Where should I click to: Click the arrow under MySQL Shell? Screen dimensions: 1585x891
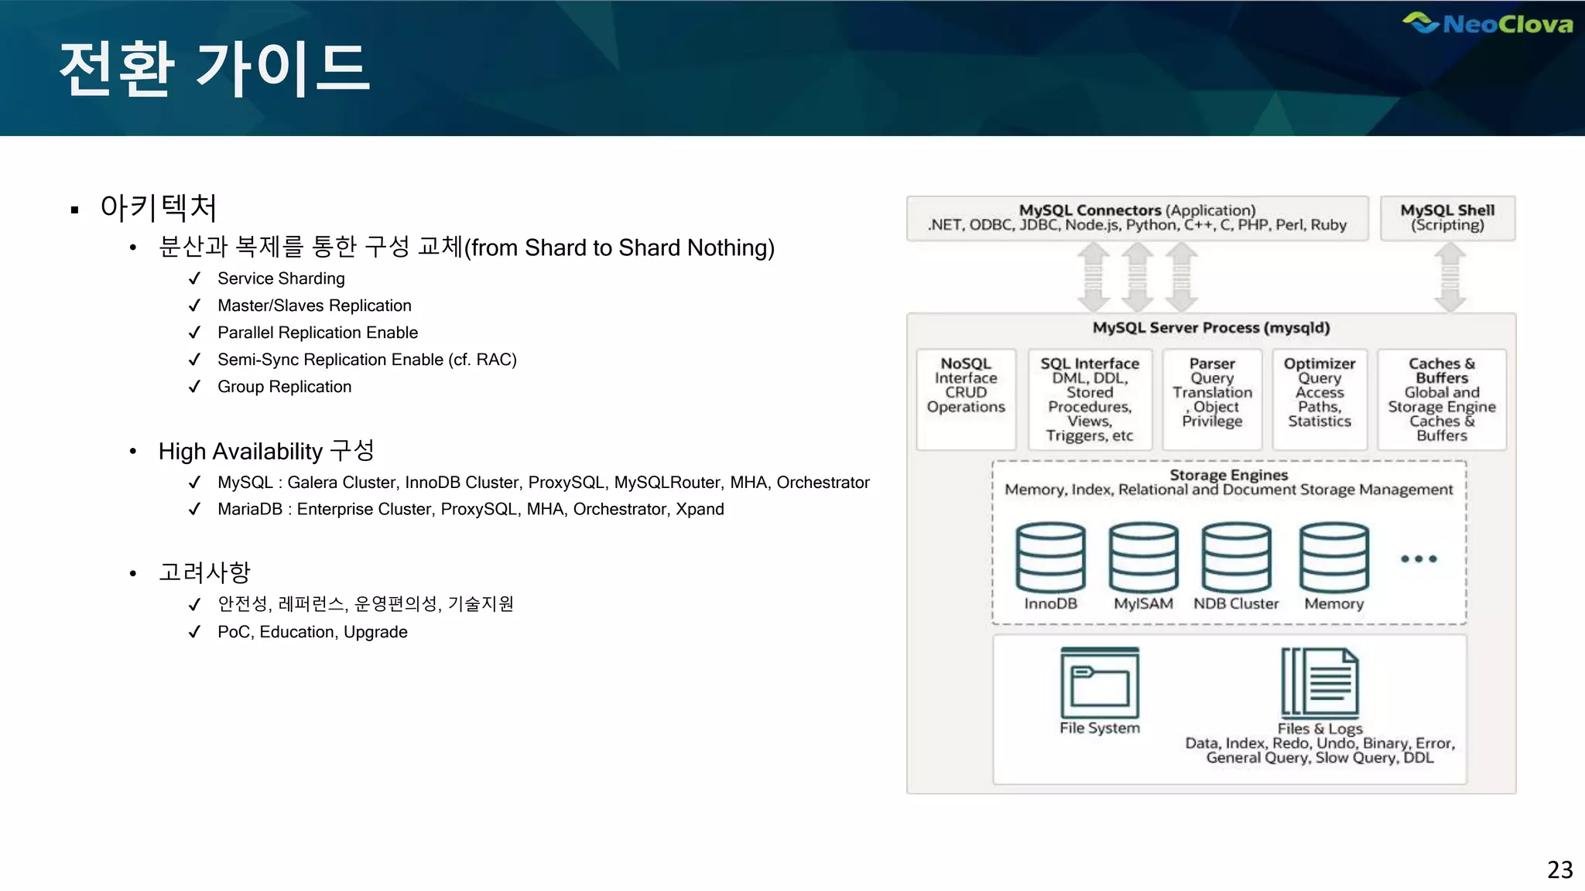click(1450, 277)
